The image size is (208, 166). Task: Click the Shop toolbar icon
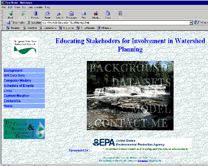coord(108,15)
